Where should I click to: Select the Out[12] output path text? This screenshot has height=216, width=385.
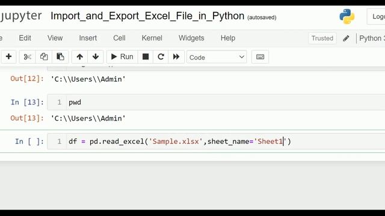tap(88, 79)
